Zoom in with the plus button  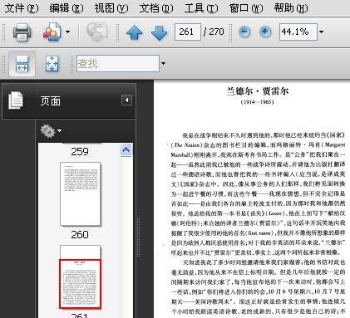pos(265,32)
